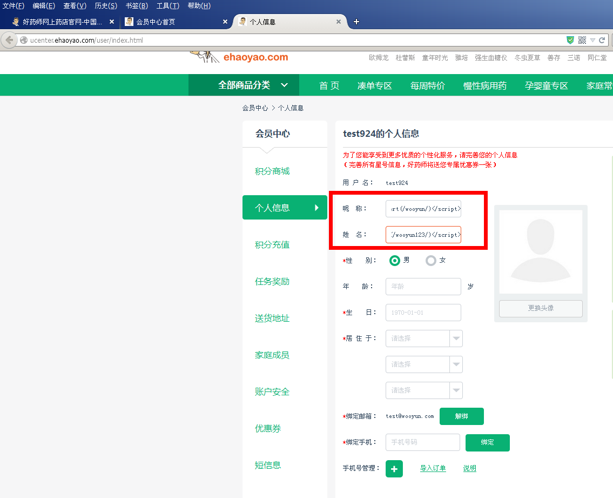
Task: Select the 男 gender radio button
Action: click(395, 260)
